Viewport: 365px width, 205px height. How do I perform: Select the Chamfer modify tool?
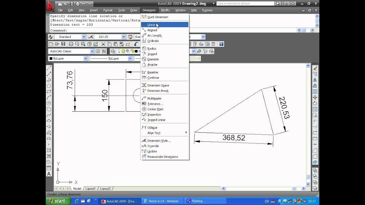(x=315, y=150)
